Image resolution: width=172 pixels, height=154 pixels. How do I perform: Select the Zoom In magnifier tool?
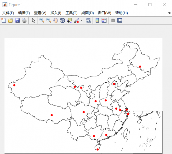pyautogui.click(x=42, y=21)
